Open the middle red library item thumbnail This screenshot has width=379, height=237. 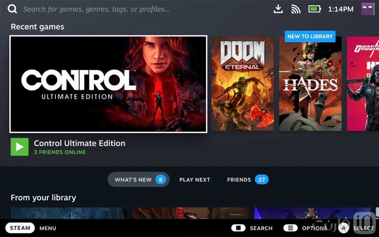[x=190, y=213]
